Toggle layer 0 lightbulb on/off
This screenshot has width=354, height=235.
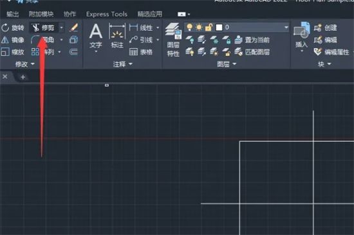pos(190,28)
